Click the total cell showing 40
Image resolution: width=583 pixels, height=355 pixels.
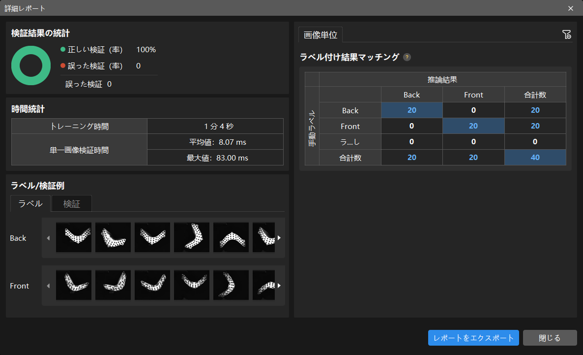[535, 157]
